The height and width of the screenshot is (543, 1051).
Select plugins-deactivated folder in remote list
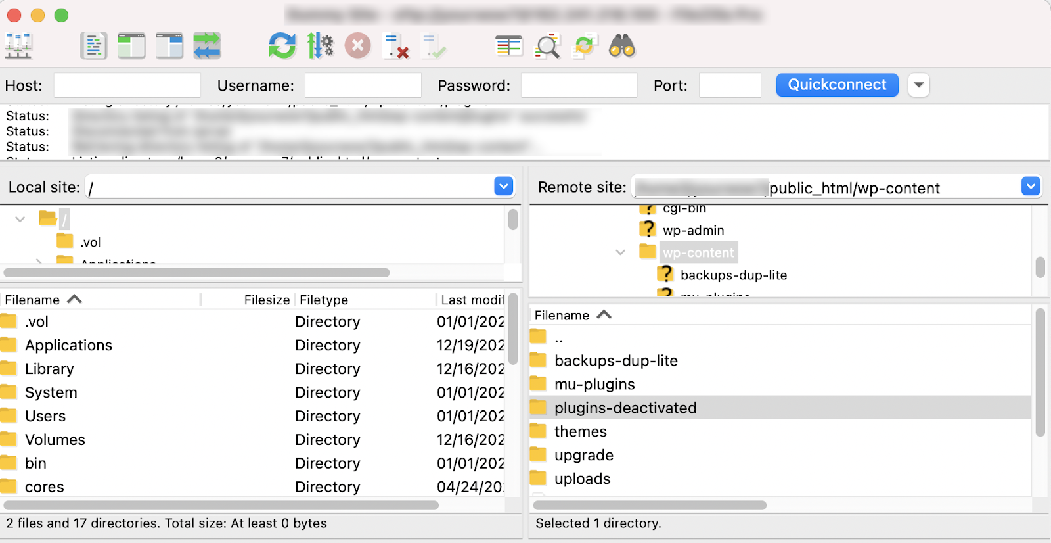780,408
